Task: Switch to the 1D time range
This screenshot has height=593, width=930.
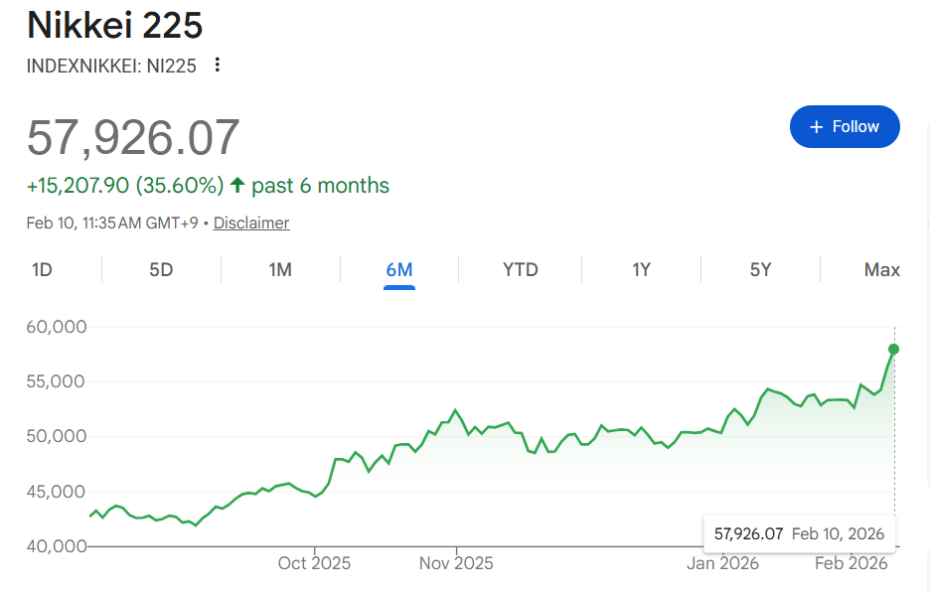Action: click(x=42, y=270)
